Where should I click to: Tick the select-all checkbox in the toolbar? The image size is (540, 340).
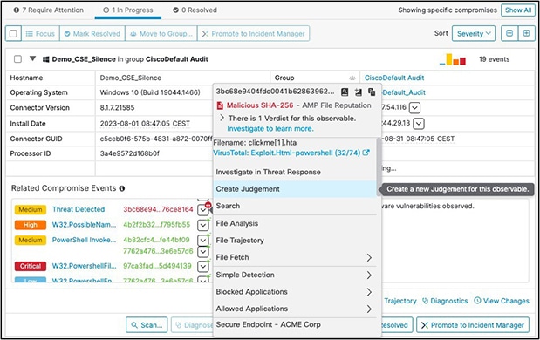[x=13, y=33]
